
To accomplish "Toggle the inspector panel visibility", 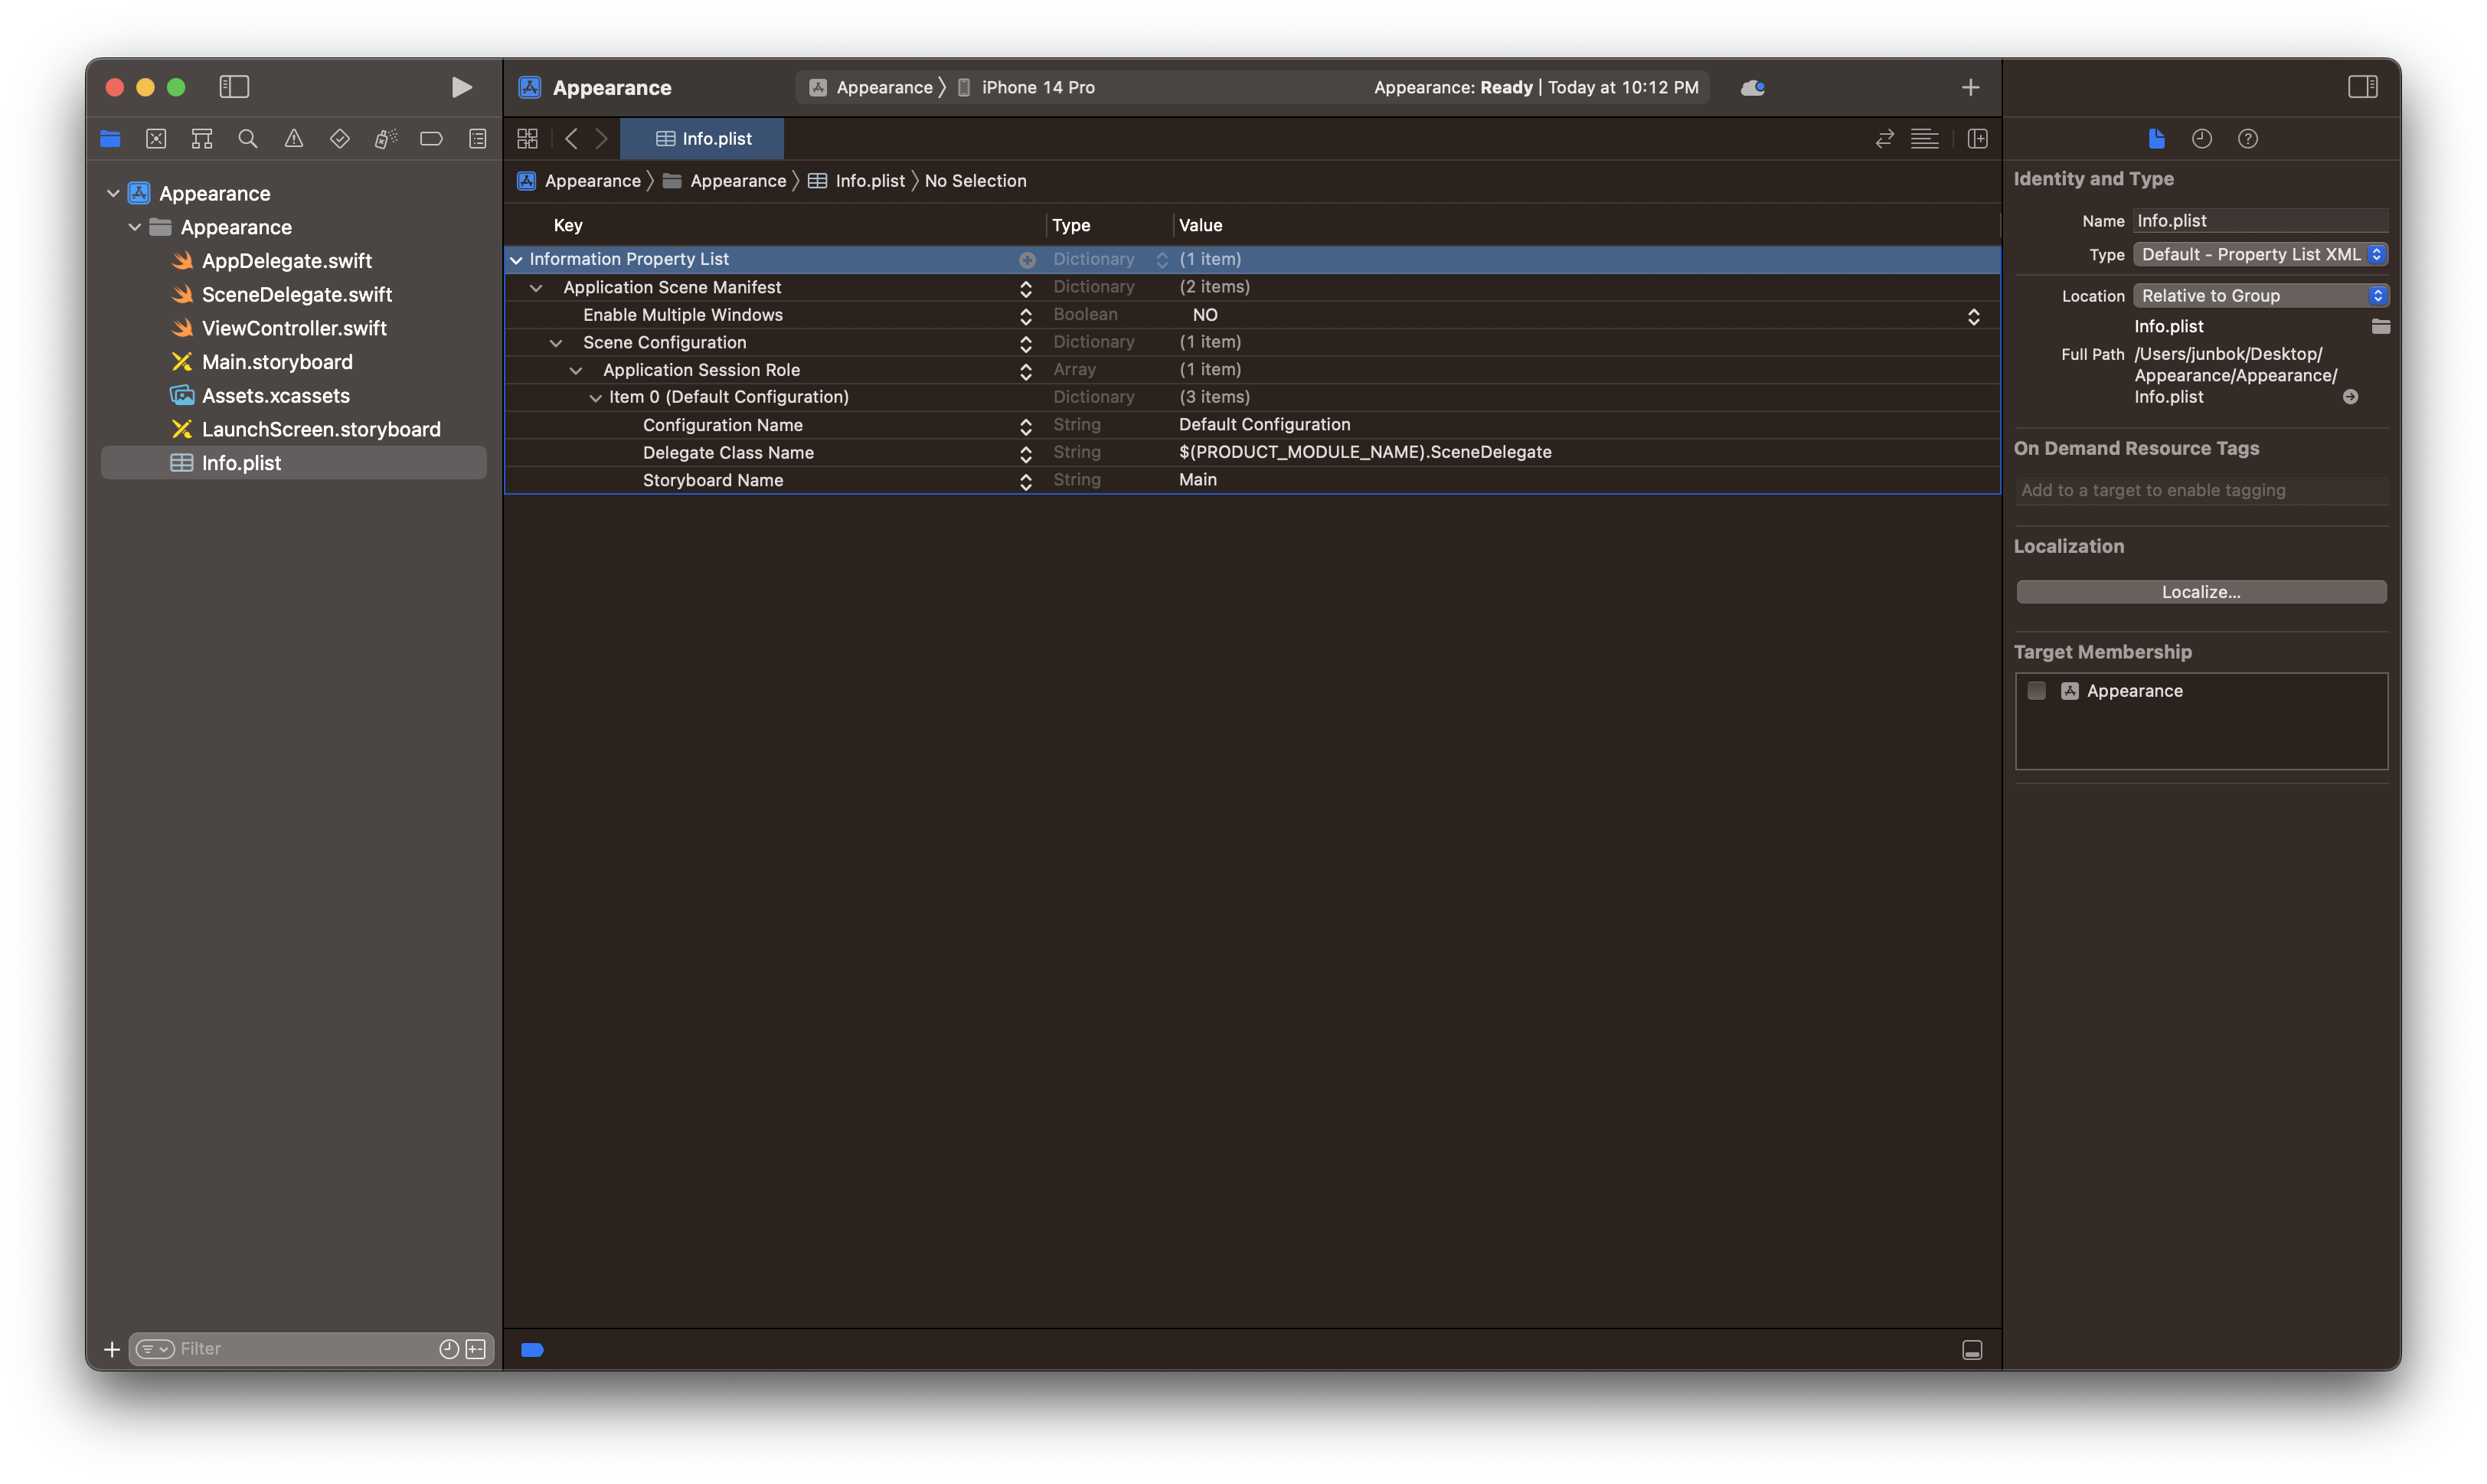I will (2362, 87).
